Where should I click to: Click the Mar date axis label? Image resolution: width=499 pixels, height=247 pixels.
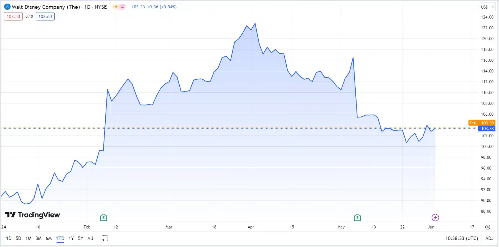coord(169,227)
